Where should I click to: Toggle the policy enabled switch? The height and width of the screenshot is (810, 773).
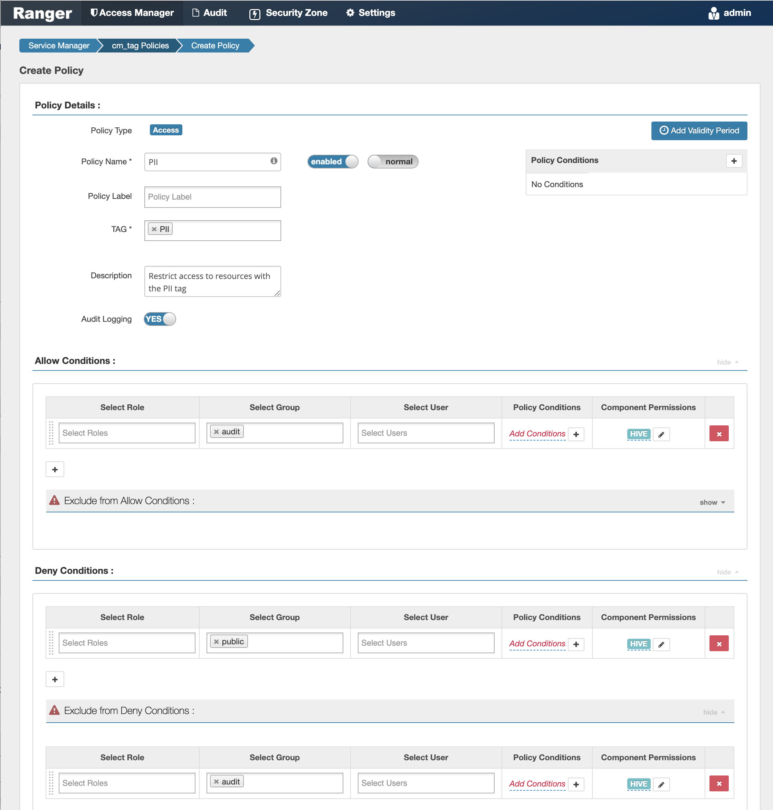coord(333,162)
